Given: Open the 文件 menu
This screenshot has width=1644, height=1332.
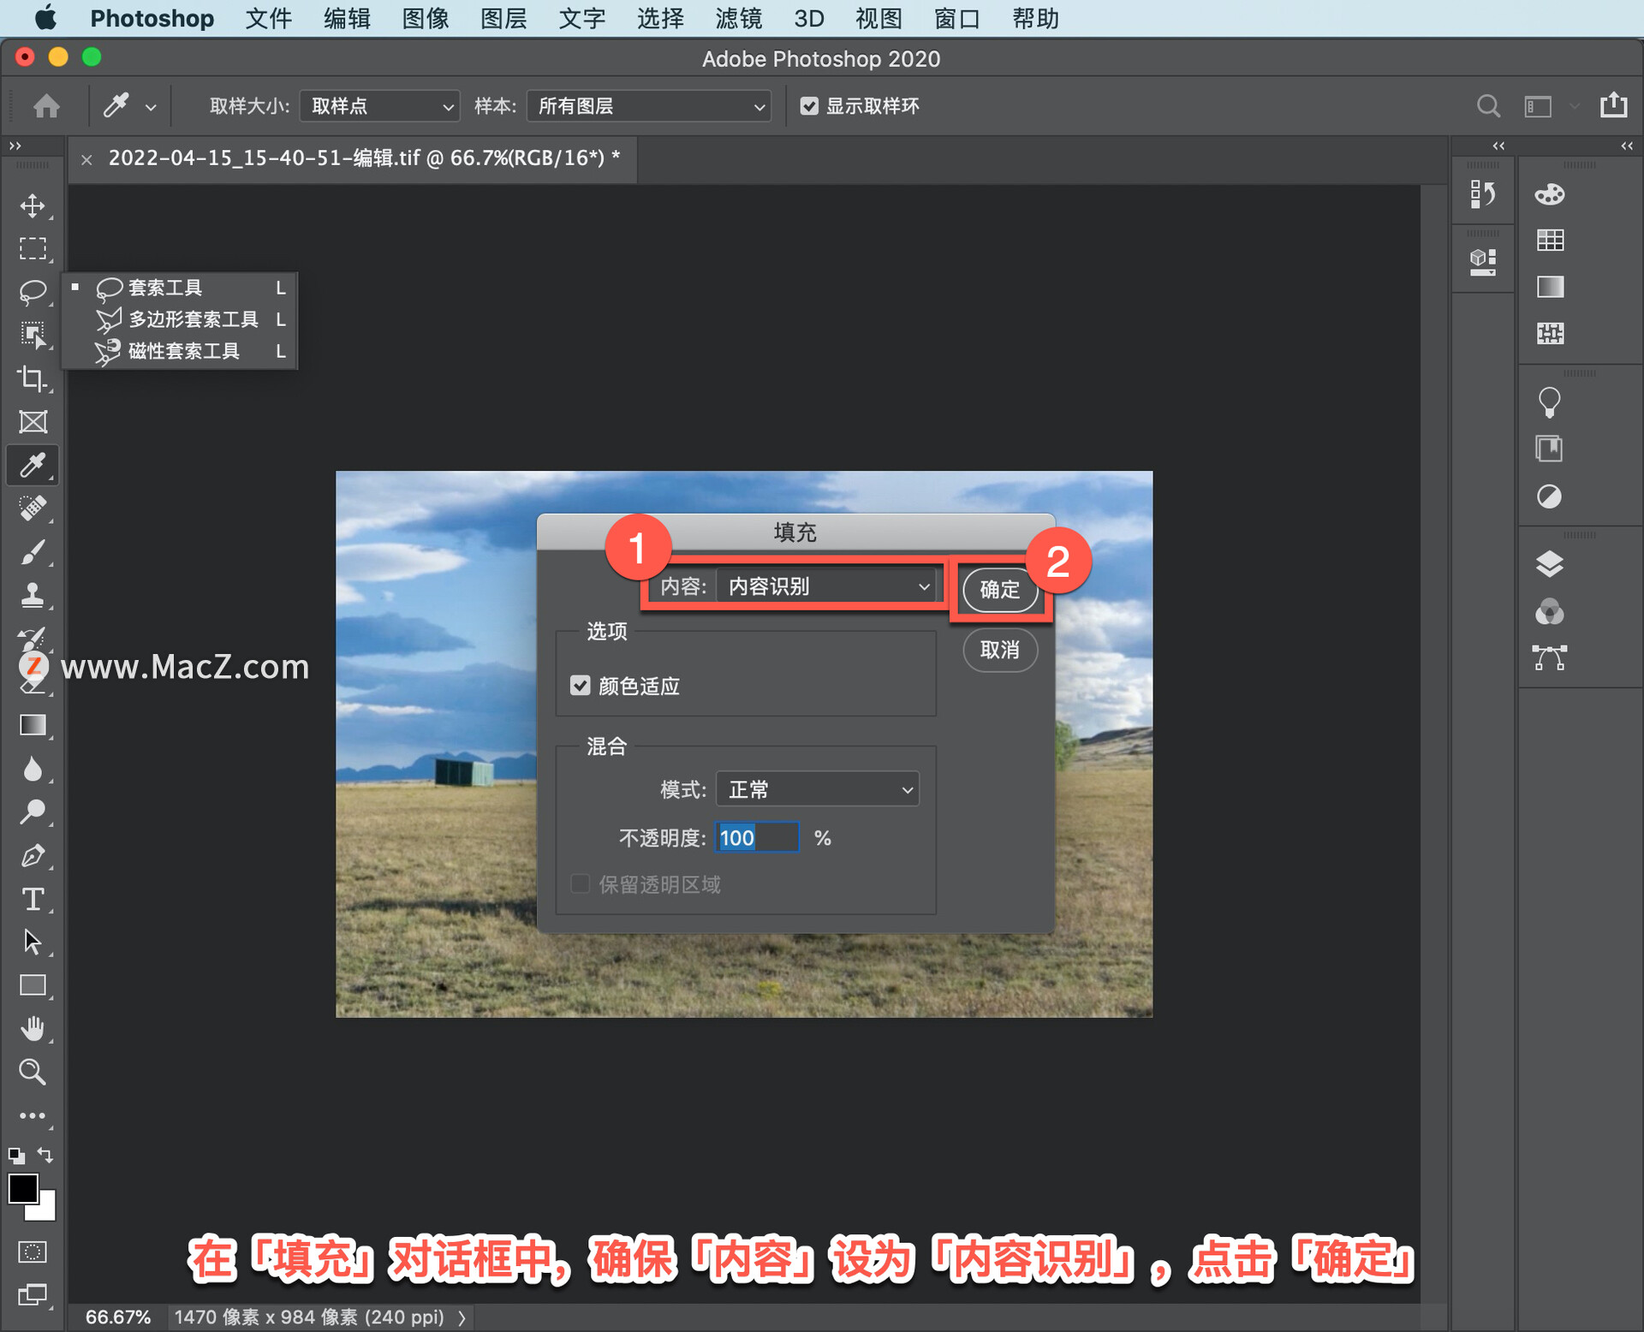Looking at the screenshot, I should (x=268, y=18).
